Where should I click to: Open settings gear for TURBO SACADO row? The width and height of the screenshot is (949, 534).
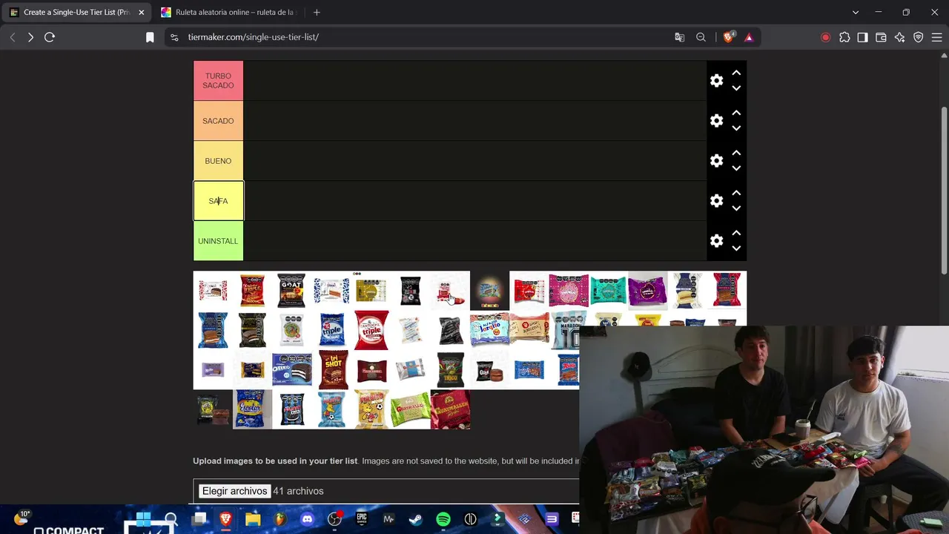click(716, 81)
